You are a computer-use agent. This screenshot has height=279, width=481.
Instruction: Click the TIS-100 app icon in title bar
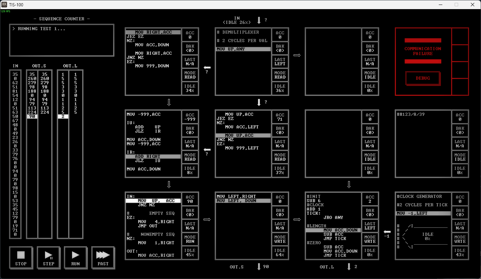coord(4,5)
